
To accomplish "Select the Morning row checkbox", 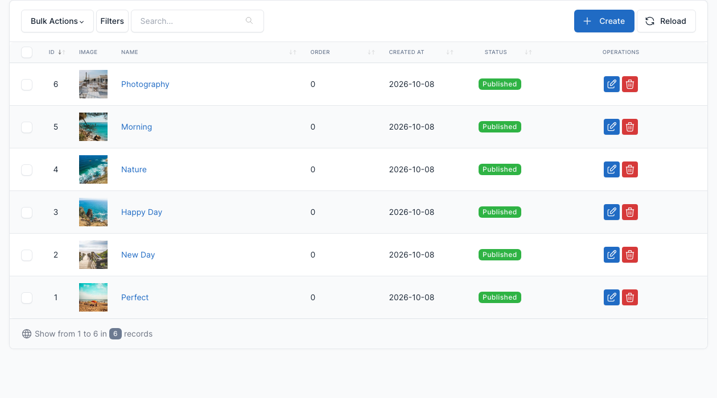I will [x=27, y=127].
